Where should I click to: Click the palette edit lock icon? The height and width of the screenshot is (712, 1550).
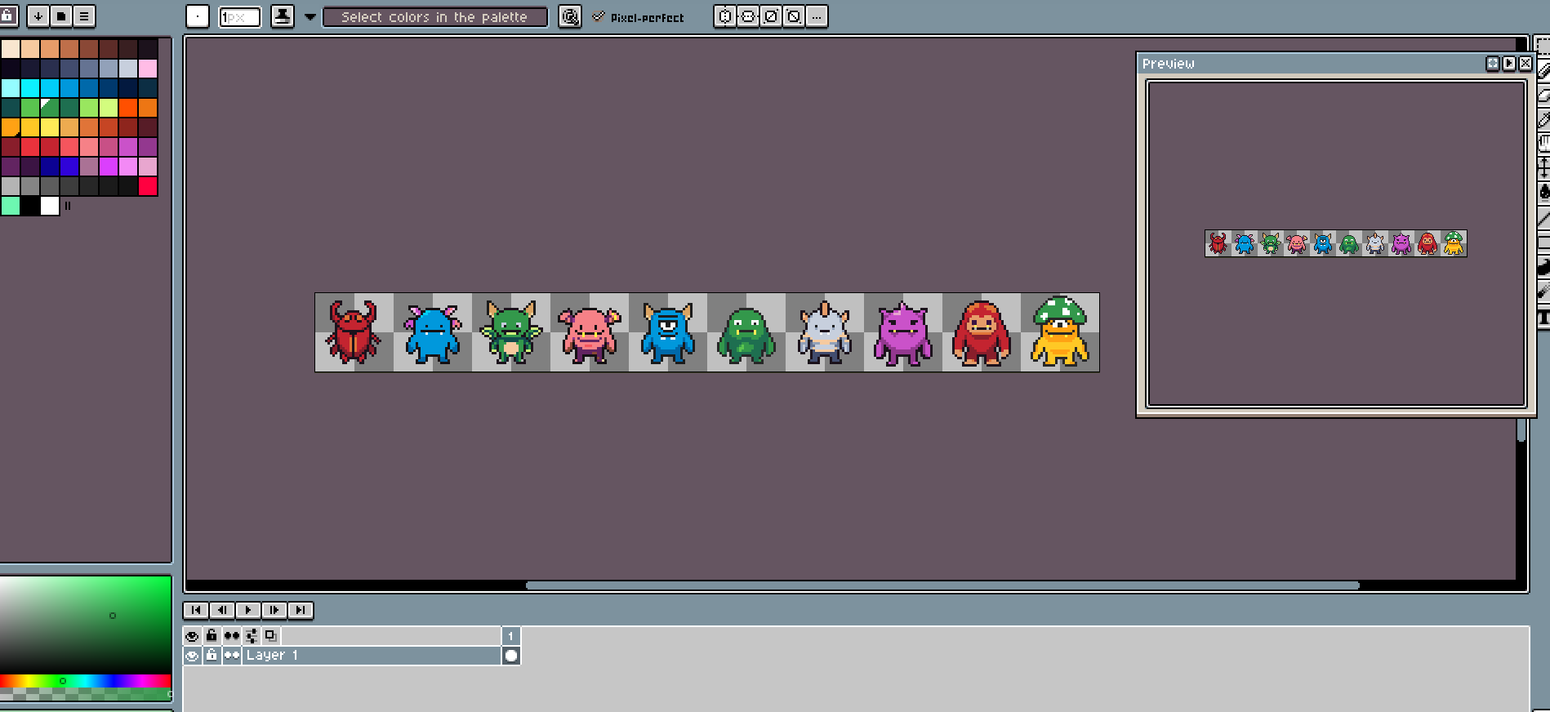pos(7,16)
